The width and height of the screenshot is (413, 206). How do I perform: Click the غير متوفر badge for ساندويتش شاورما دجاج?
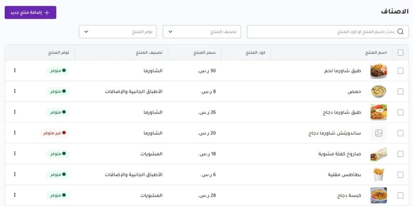(54, 133)
